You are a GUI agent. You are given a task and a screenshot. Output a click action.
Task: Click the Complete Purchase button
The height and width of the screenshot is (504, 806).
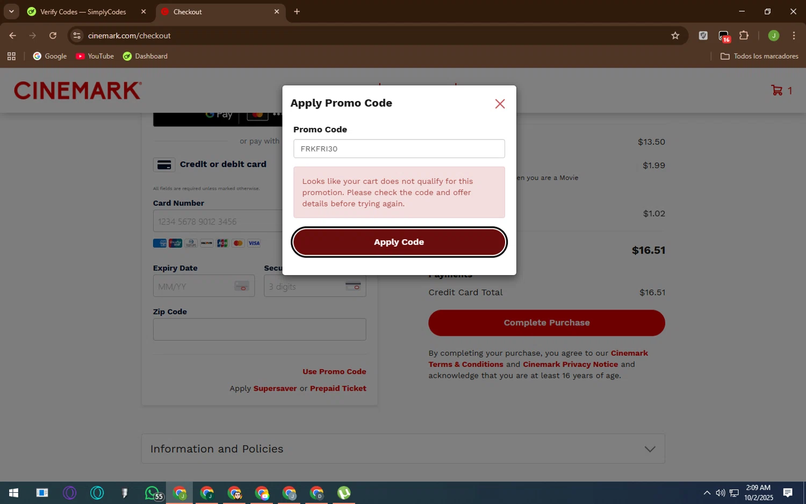(546, 323)
